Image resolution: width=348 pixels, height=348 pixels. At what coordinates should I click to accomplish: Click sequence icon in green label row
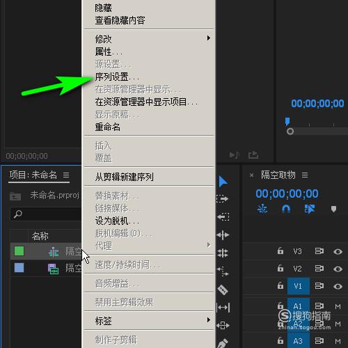[54, 252]
